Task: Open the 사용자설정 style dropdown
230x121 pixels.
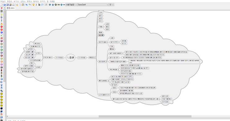Action: [x=71, y=5]
